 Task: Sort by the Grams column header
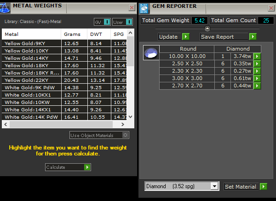(x=72, y=34)
